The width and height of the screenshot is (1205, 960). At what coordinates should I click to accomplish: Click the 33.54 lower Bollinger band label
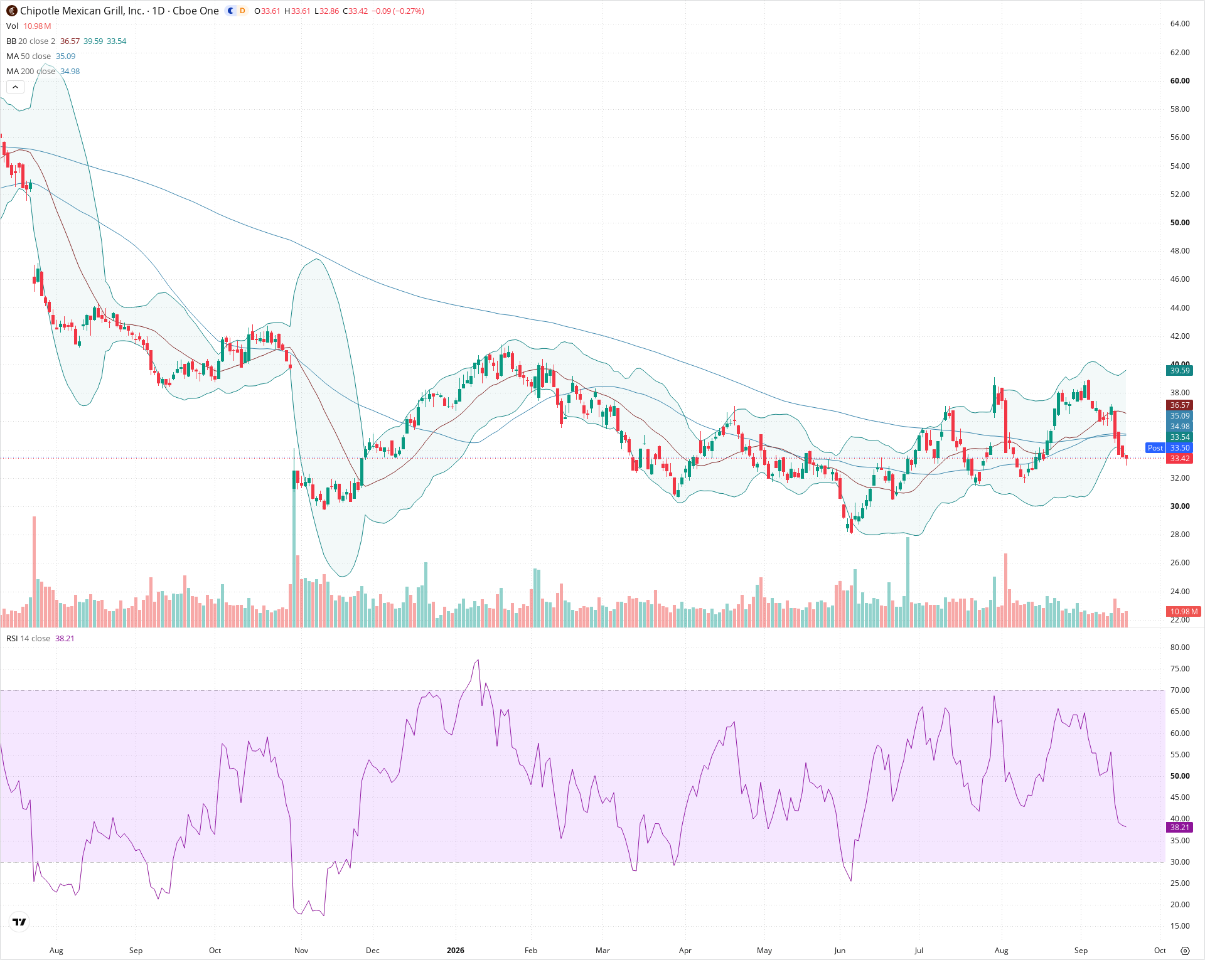(x=1180, y=437)
